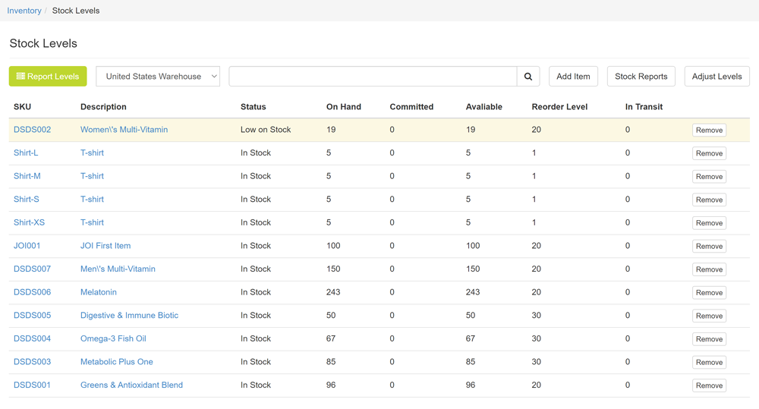Open the JOI First Item link
This screenshot has height=409, width=759.
[x=106, y=246]
